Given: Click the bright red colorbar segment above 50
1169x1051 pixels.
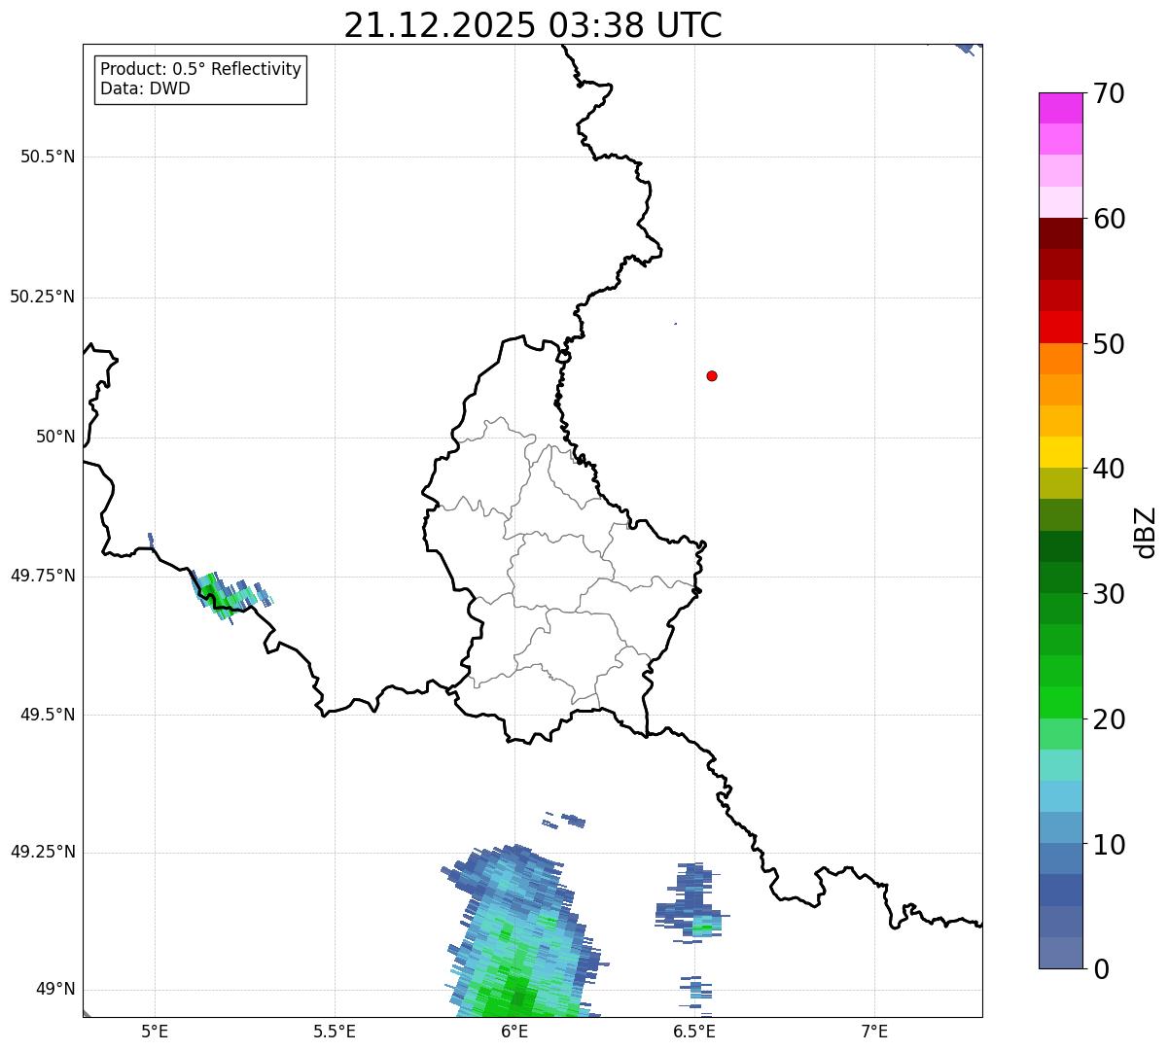Looking at the screenshot, I should 1060,328.
